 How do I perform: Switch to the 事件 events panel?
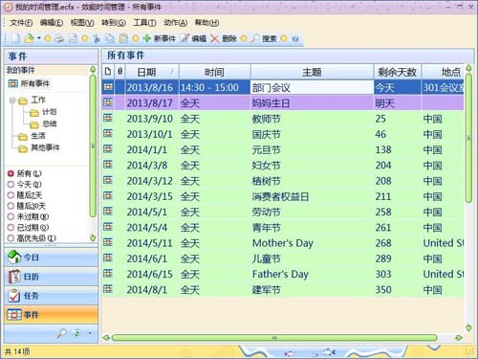tap(51, 315)
